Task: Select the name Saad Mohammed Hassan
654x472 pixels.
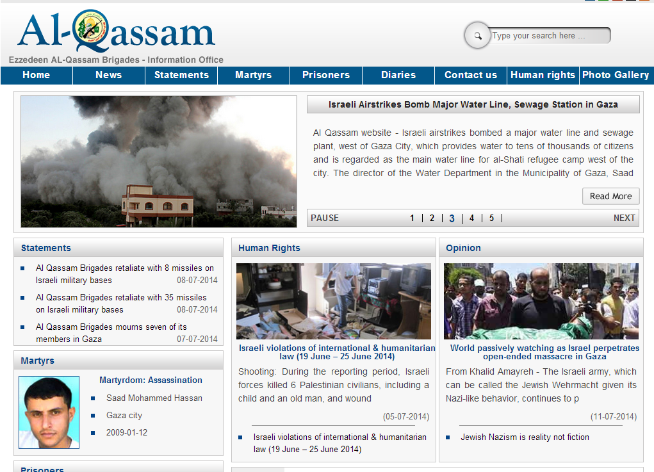Action: point(154,398)
